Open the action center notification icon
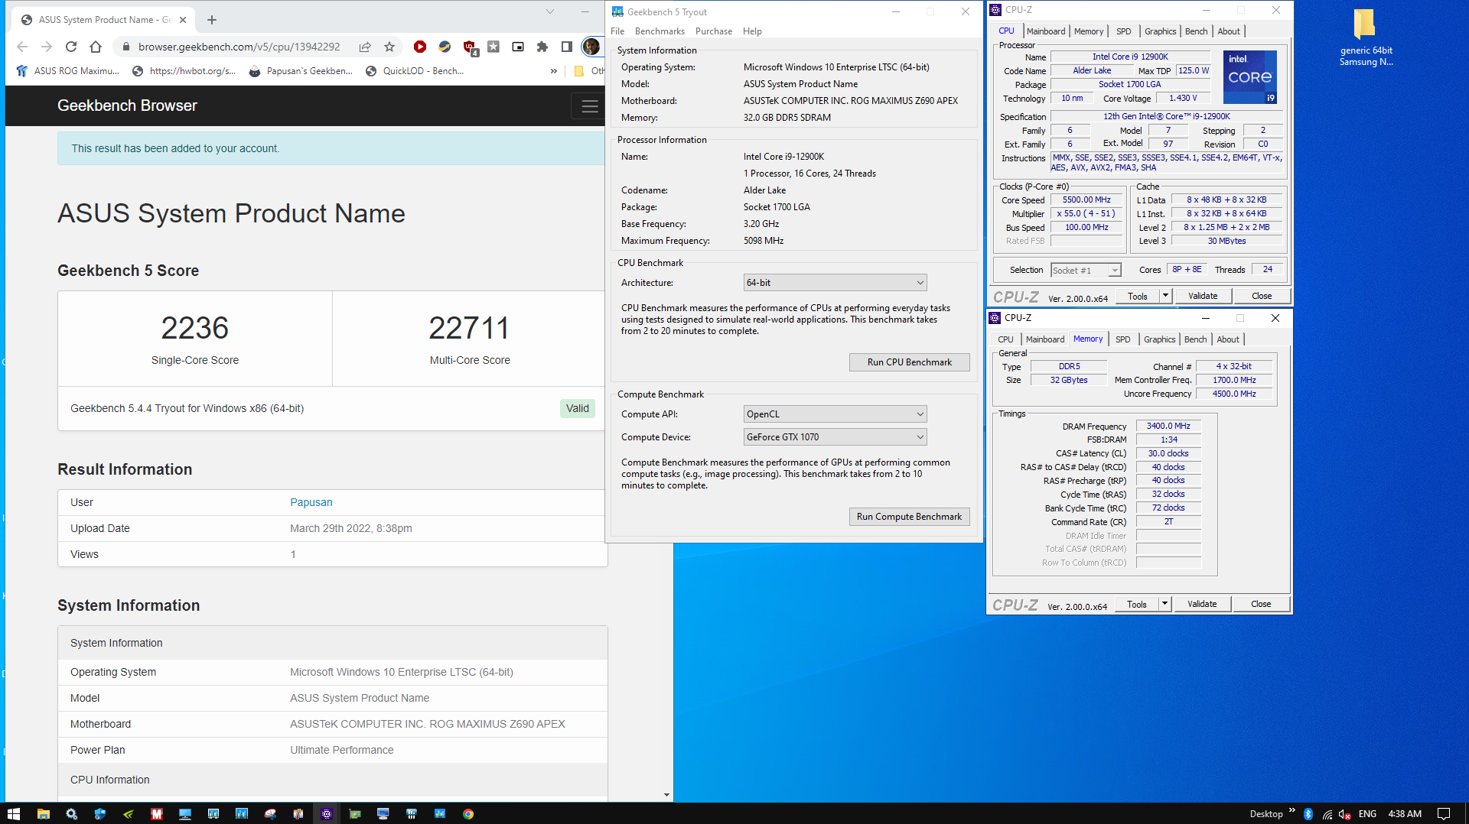 coord(1444,814)
